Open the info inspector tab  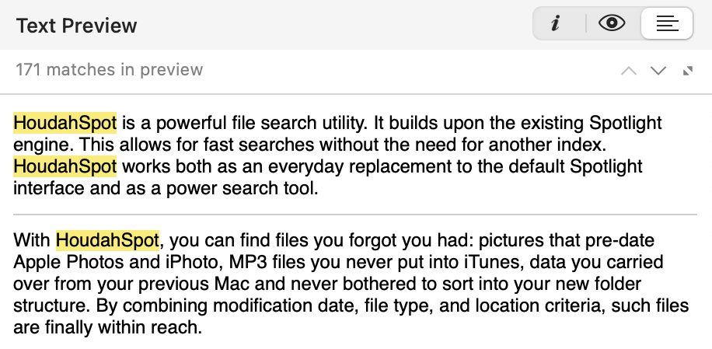(x=556, y=24)
